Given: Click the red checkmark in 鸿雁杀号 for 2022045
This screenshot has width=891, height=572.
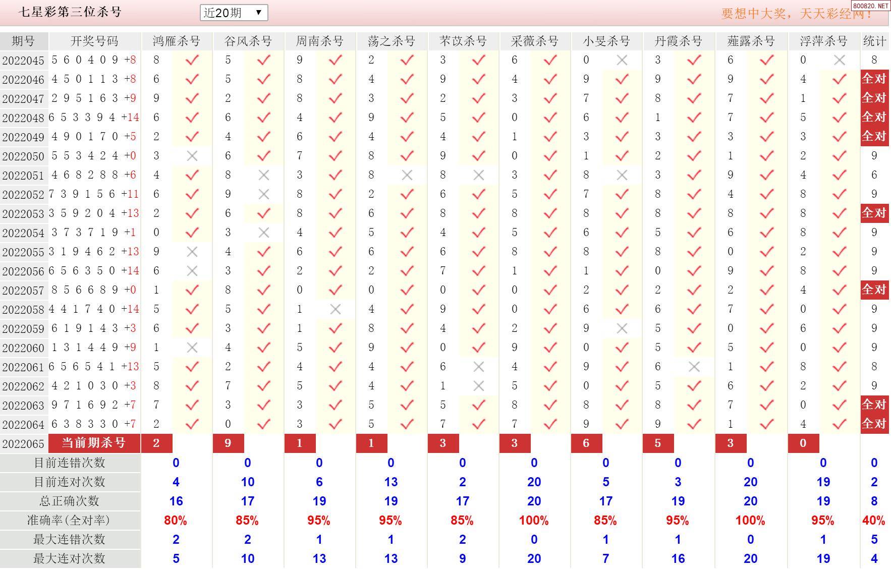Looking at the screenshot, I should coord(192,60).
